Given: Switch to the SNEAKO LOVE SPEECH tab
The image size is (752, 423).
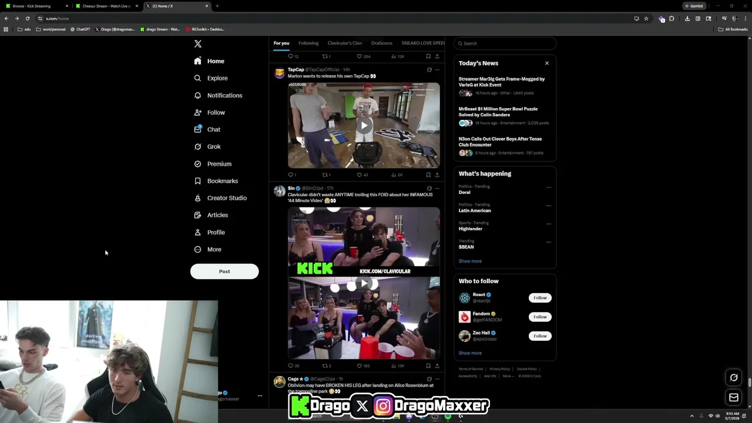Looking at the screenshot, I should click(423, 43).
